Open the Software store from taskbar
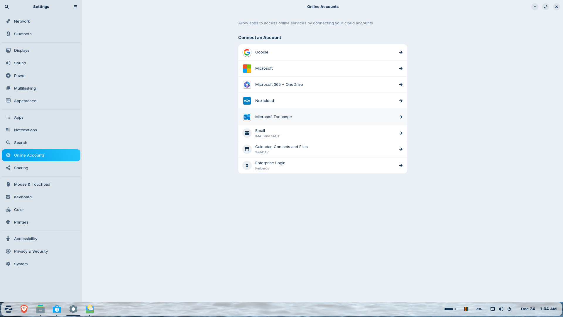Screen dimensions: 563x317 (x=57, y=309)
